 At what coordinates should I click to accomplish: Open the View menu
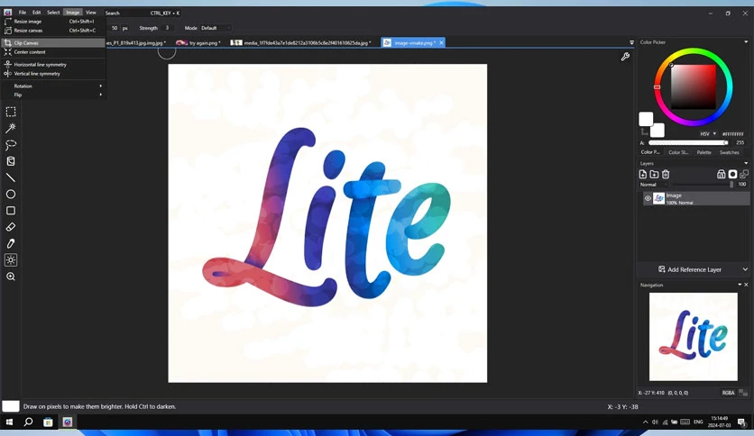pos(91,13)
